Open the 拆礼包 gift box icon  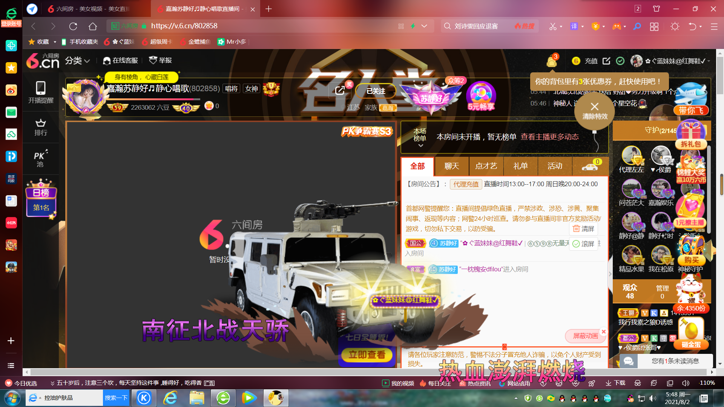[691, 135]
